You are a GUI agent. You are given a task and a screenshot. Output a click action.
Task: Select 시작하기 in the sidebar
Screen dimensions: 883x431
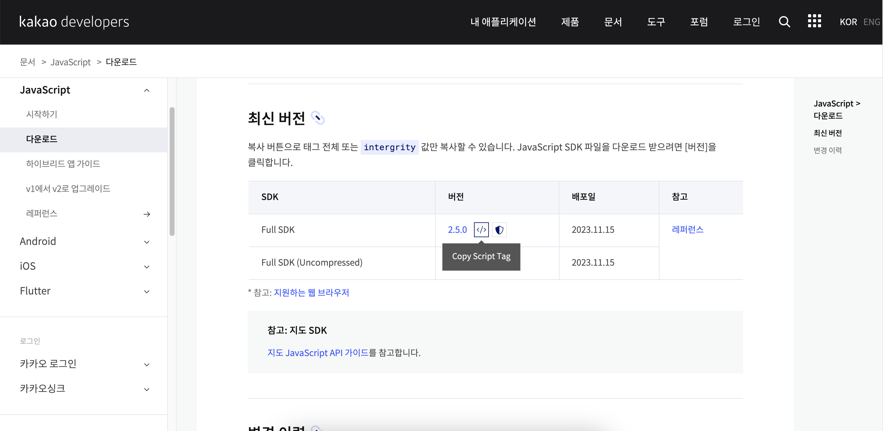point(41,114)
